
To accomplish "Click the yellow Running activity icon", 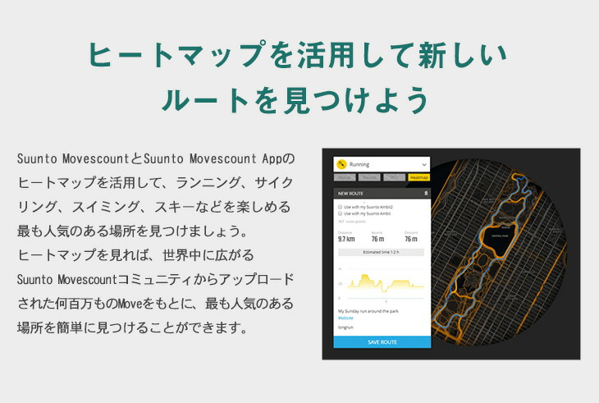I will pos(341,164).
